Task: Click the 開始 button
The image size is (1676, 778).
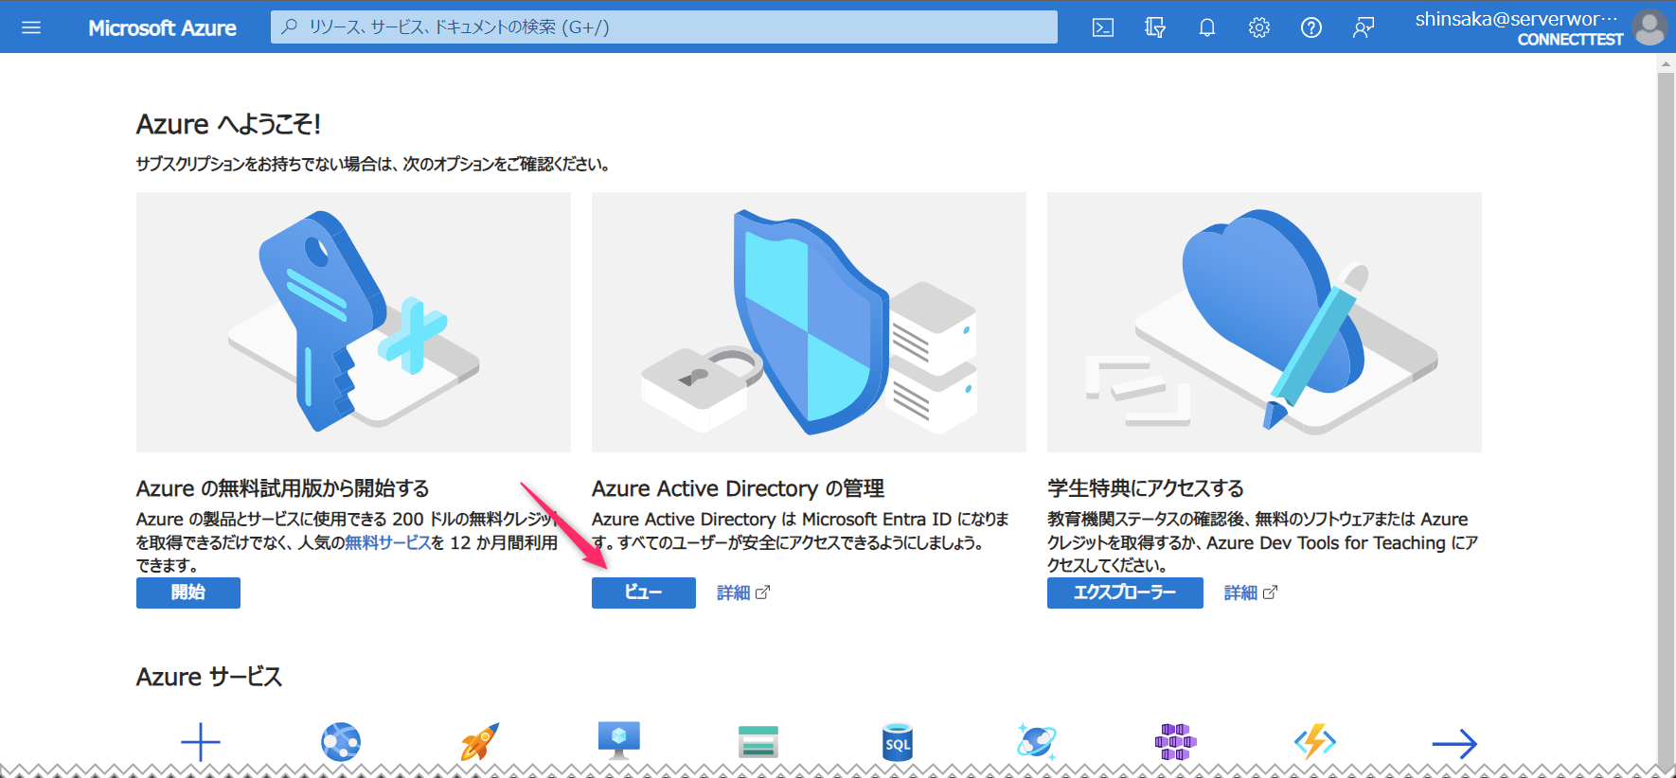Action: tap(188, 592)
